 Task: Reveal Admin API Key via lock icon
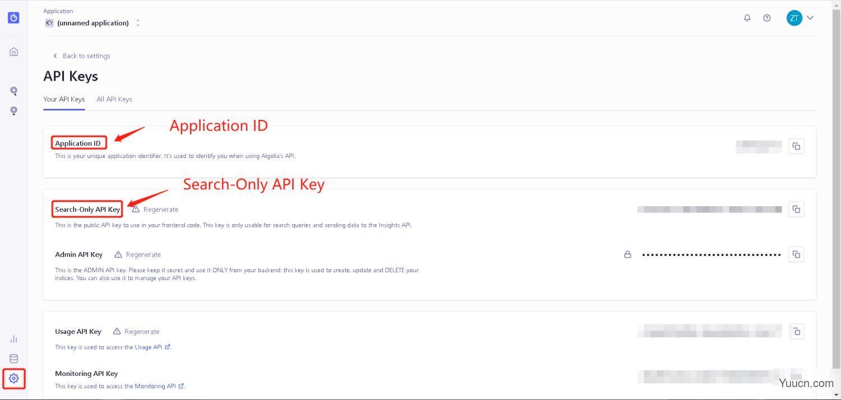[627, 254]
